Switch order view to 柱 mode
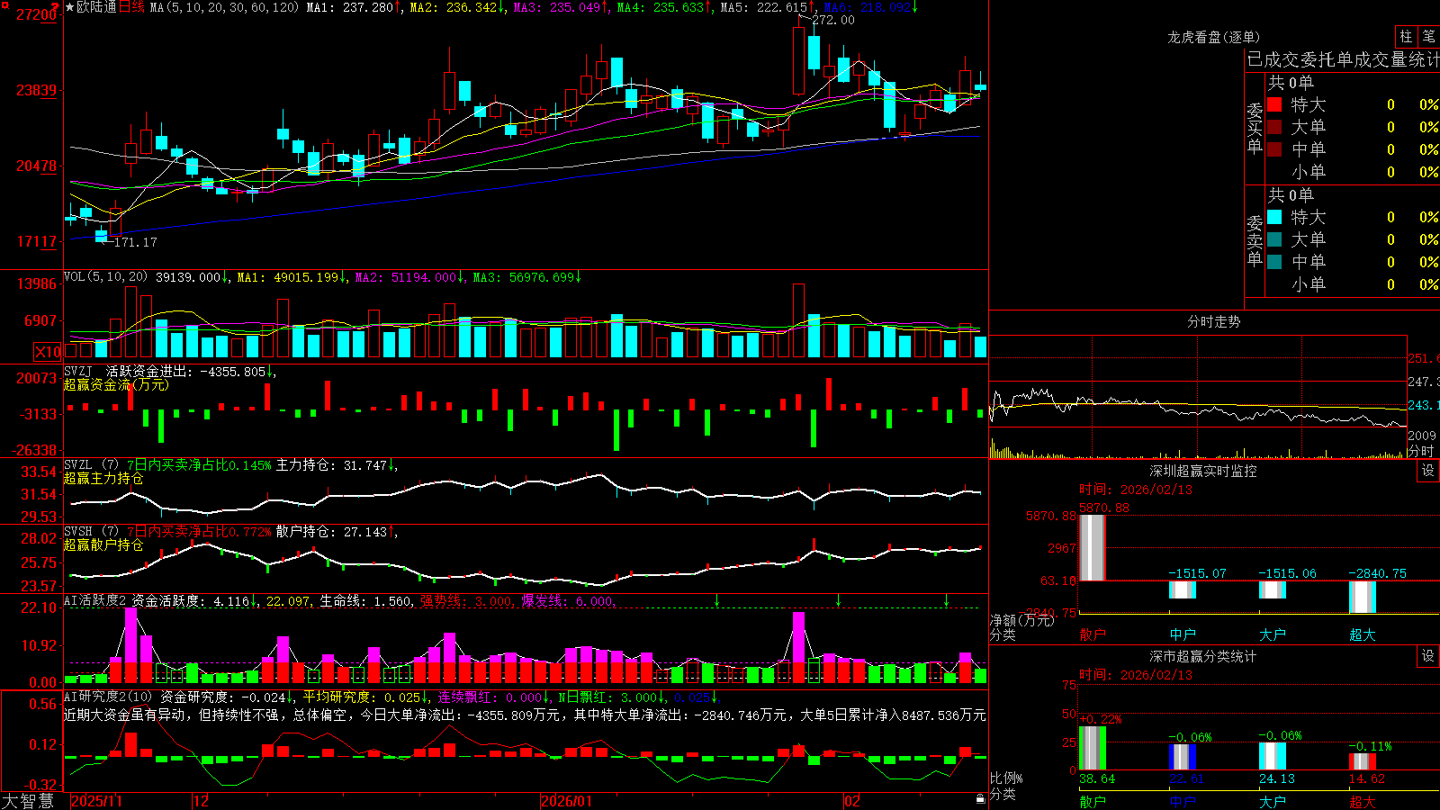 coord(1406,36)
